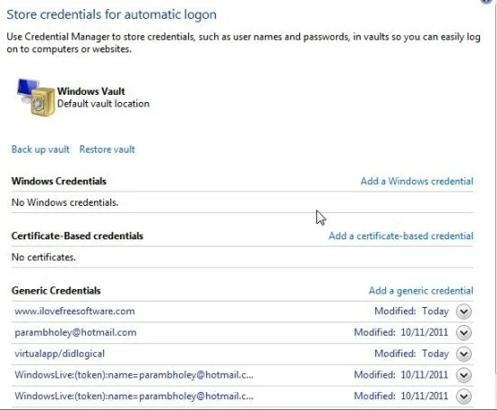Expand the www.ilovefreesoftware.com credential chevron
The width and height of the screenshot is (497, 410).
[x=464, y=312]
